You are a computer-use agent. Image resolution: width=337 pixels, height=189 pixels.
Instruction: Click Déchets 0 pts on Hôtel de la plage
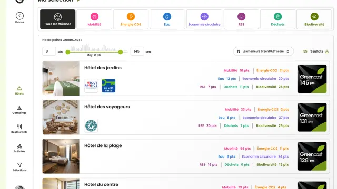(x=237, y=165)
